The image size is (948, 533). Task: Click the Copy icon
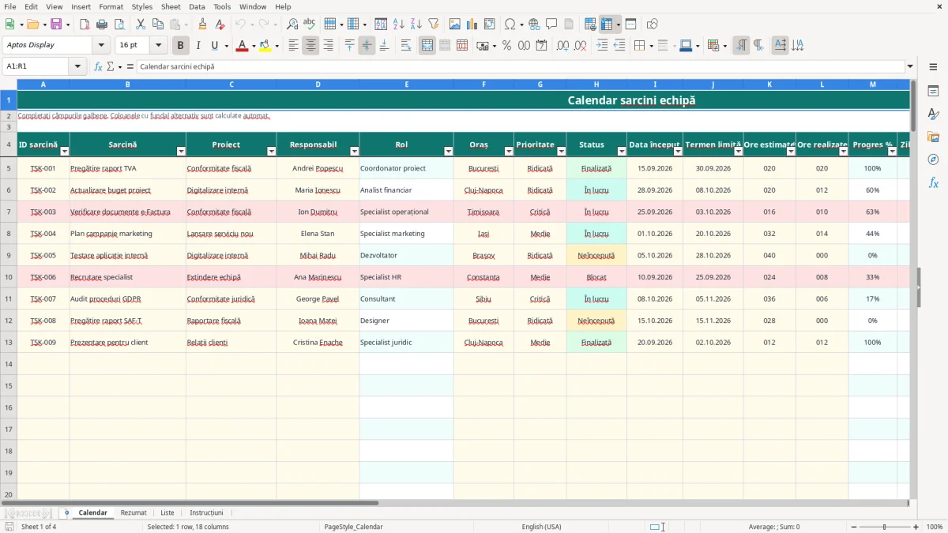[158, 24]
